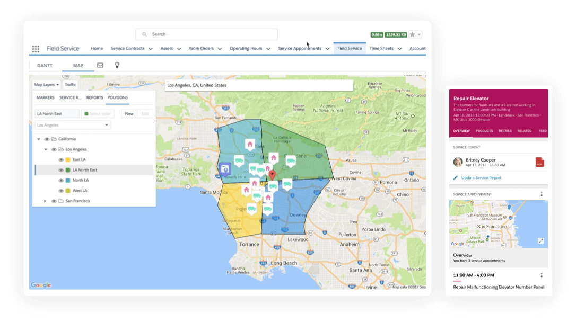The width and height of the screenshot is (576, 322).
Task: Hide the West LA polygon
Action: click(61, 191)
